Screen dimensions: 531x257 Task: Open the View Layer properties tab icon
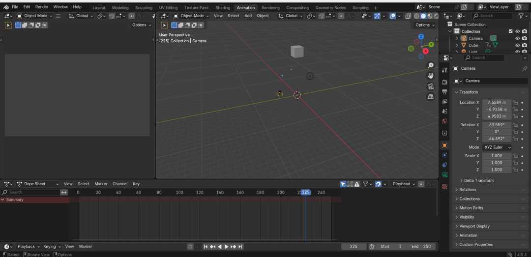pos(444,102)
